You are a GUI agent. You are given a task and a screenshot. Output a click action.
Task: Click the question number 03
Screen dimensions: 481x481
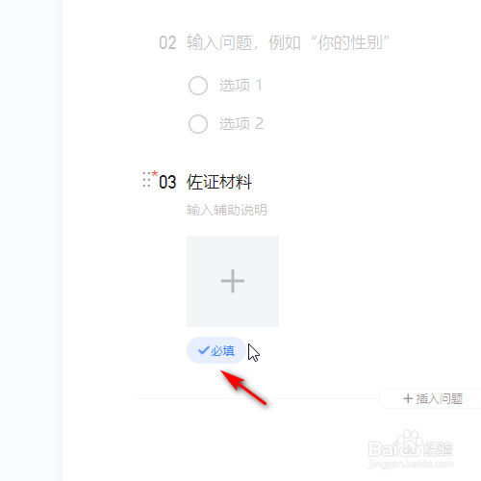pyautogui.click(x=167, y=182)
